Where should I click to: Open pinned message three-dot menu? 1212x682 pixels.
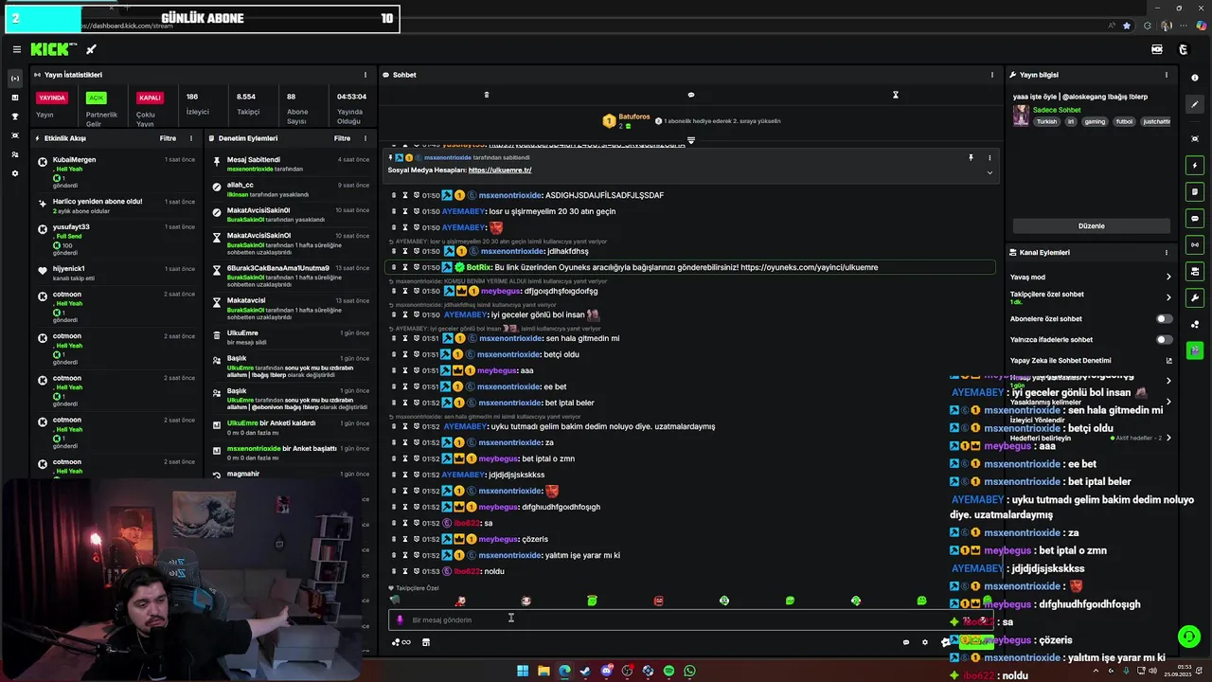pyautogui.click(x=989, y=158)
